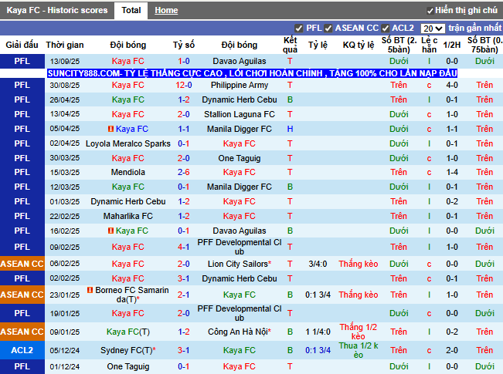Screen dimensions: 503x374
Task: Select Thua 1/2 kèo result
Action: point(359,350)
